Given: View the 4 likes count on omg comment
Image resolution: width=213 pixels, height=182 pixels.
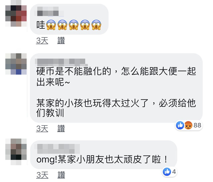Looking at the screenshot, I should [x=174, y=172].
